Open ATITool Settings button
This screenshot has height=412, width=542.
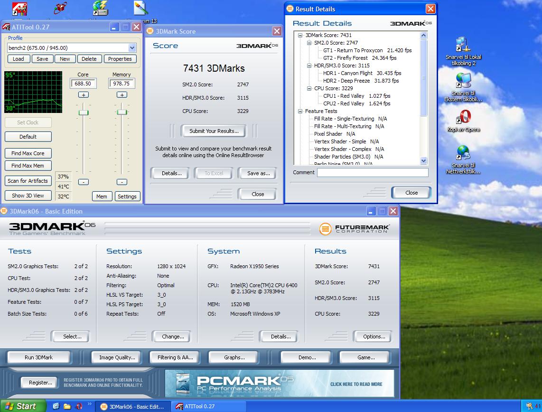(x=127, y=197)
